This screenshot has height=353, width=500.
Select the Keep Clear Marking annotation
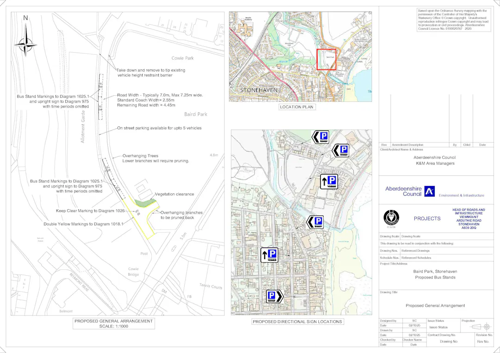[x=91, y=211]
